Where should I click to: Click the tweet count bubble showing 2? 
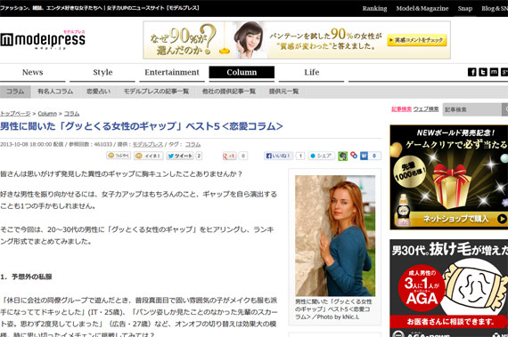coord(199,156)
